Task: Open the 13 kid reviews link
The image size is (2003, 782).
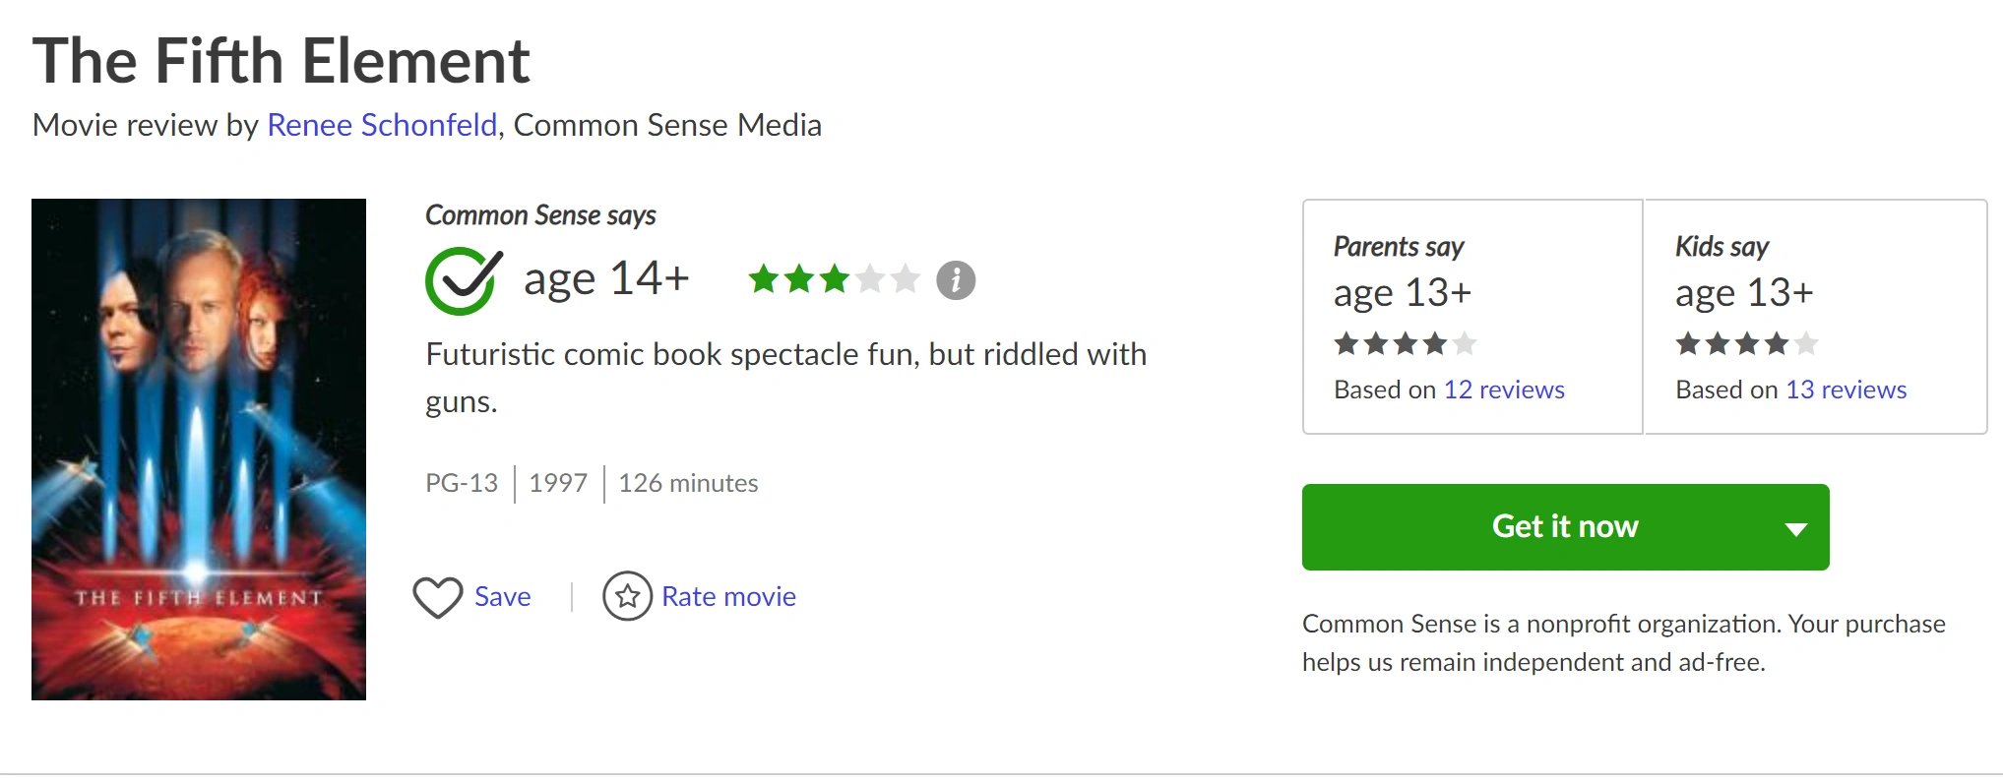Action: 1847,390
